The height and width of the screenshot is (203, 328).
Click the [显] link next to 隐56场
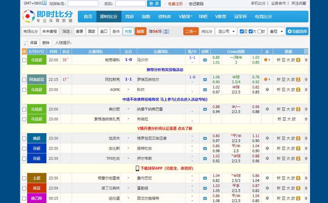[166, 31]
